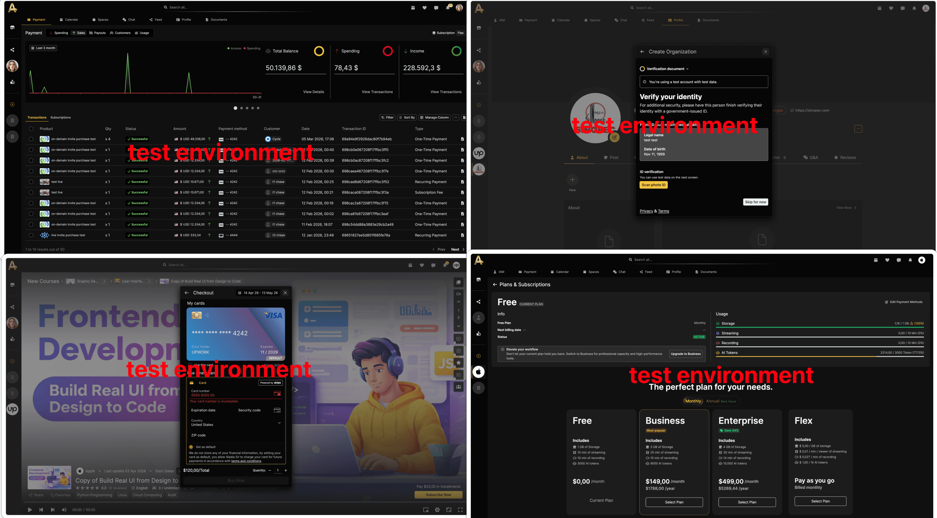Click the gold plus-circle icon in Payment window sidebar
The height and width of the screenshot is (518, 937).
point(12,105)
